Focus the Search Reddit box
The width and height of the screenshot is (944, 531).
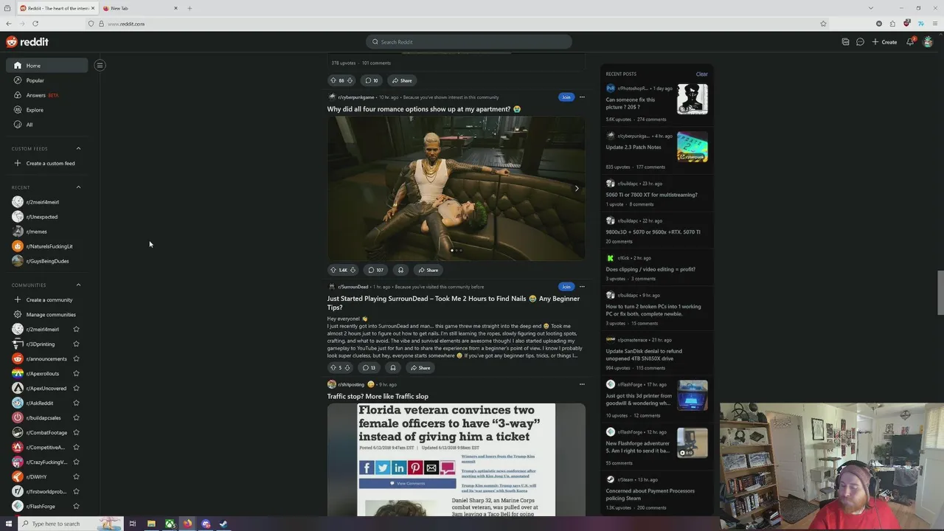(x=469, y=42)
